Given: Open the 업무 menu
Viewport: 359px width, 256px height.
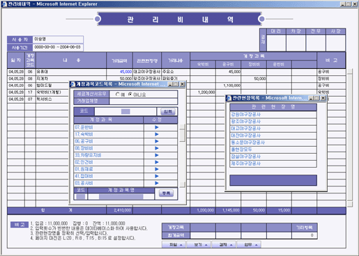Looking at the screenshot, I should 249,244.
